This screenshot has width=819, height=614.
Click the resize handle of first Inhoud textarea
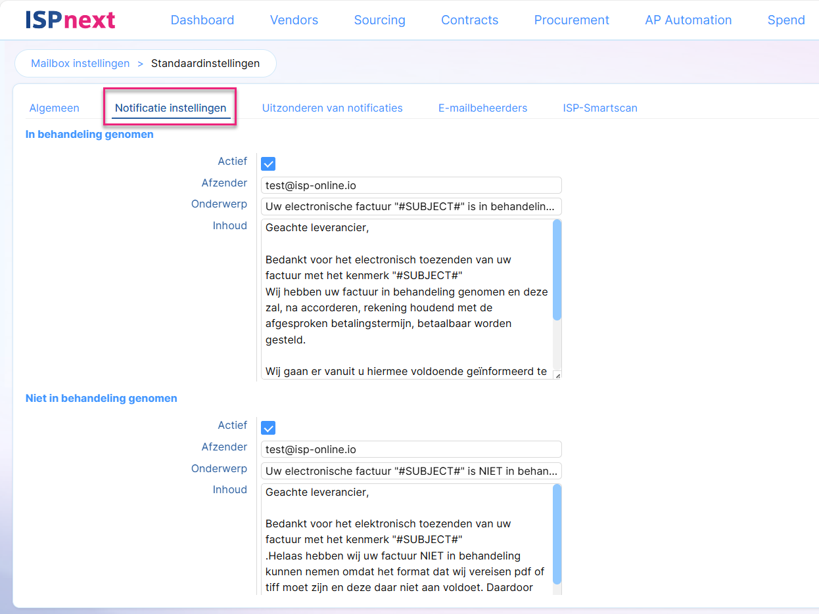tap(557, 376)
